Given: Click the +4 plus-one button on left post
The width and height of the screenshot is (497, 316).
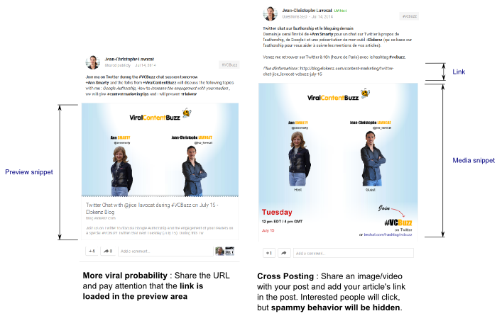Looking at the screenshot, I should (x=92, y=251).
